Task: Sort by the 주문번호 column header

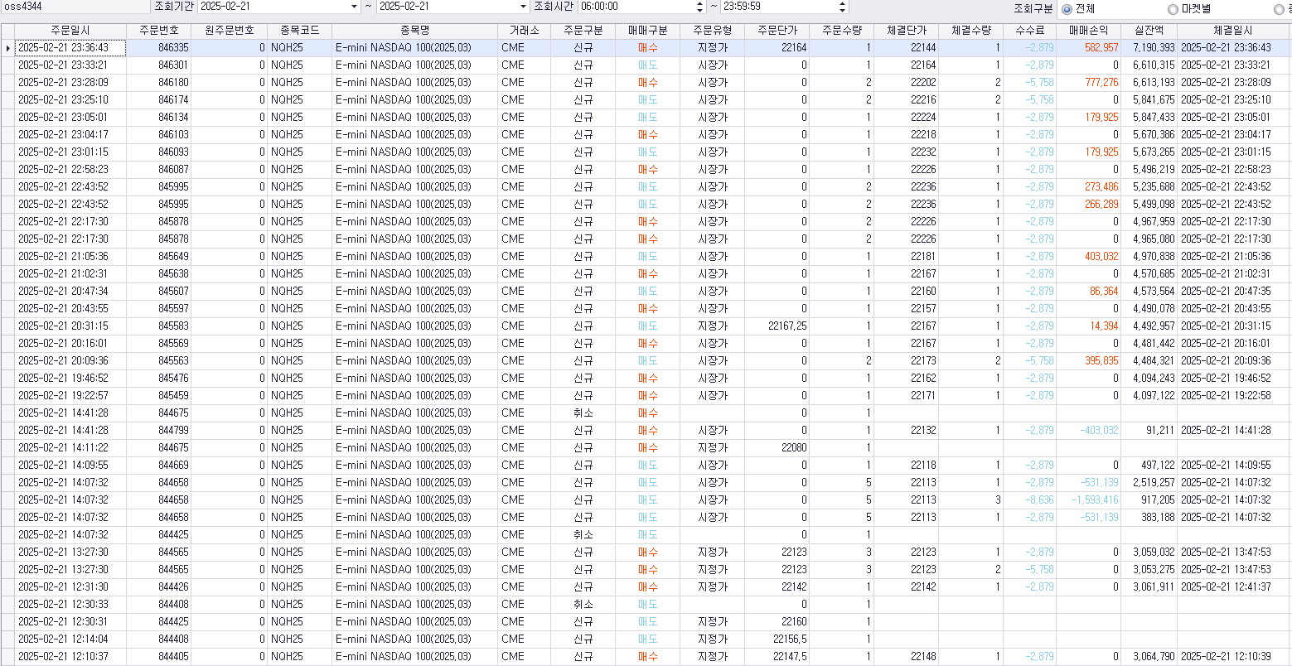Action: coord(159,30)
